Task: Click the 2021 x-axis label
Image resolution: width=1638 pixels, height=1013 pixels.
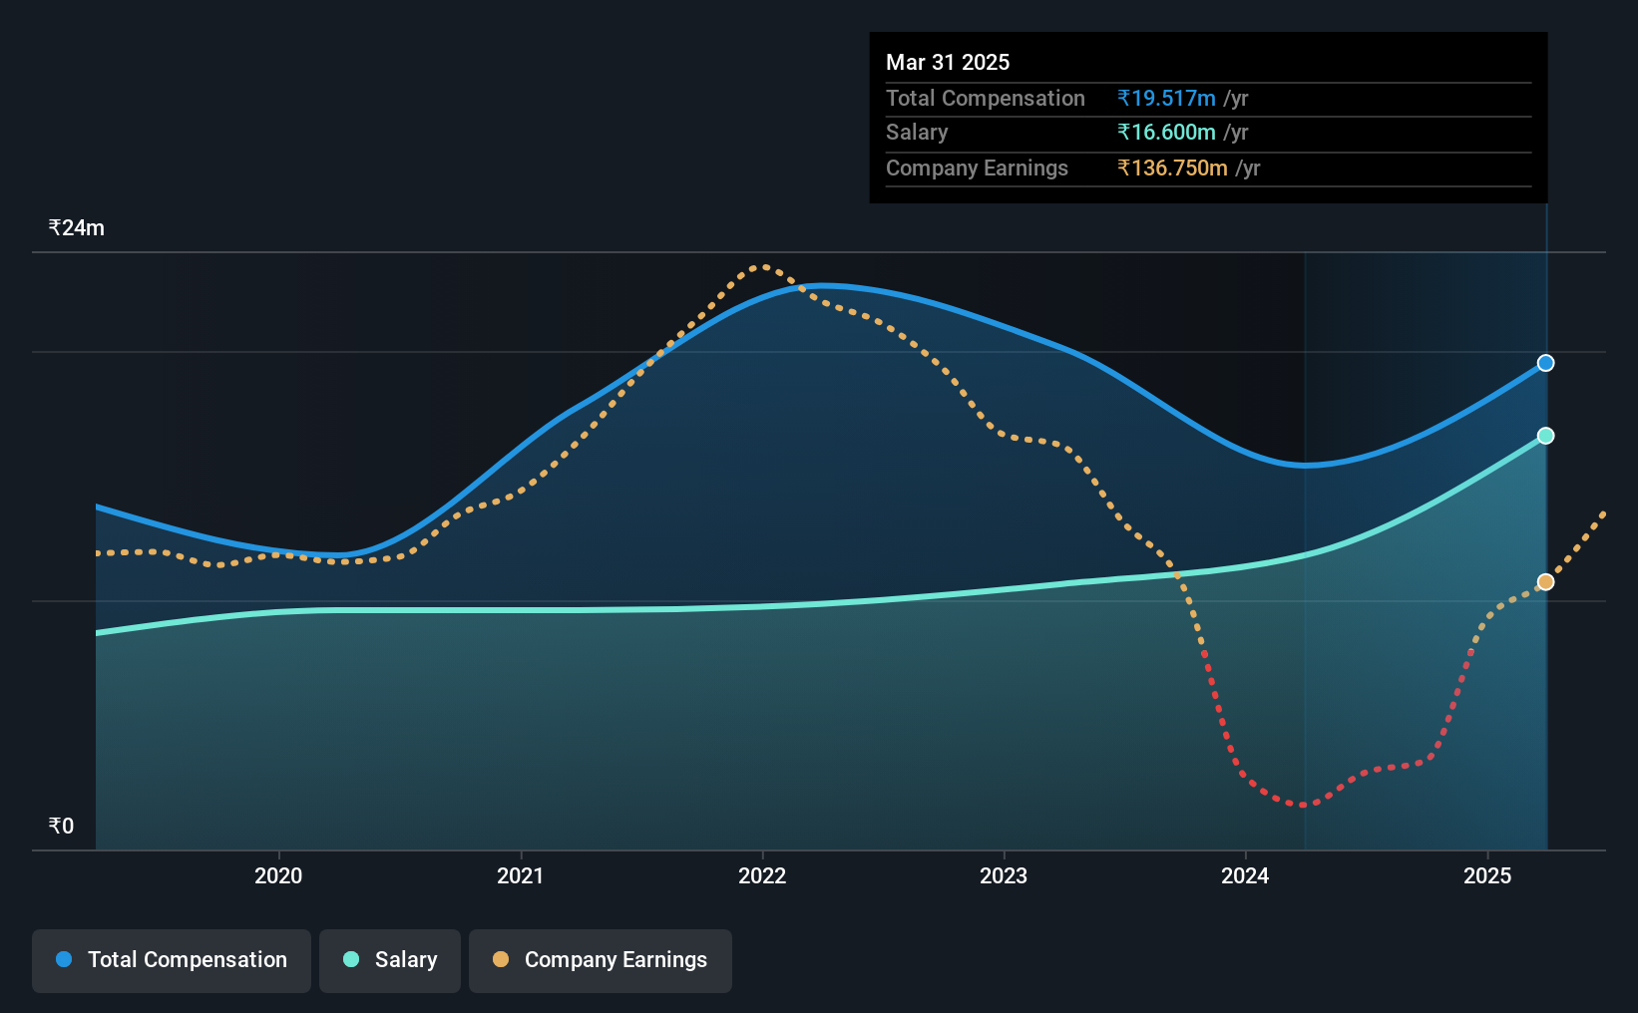Action: (x=521, y=875)
